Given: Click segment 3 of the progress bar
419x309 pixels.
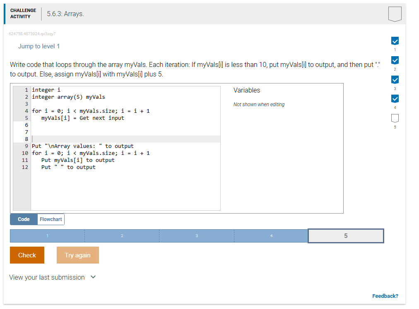Looking at the screenshot, I should coord(196,235).
